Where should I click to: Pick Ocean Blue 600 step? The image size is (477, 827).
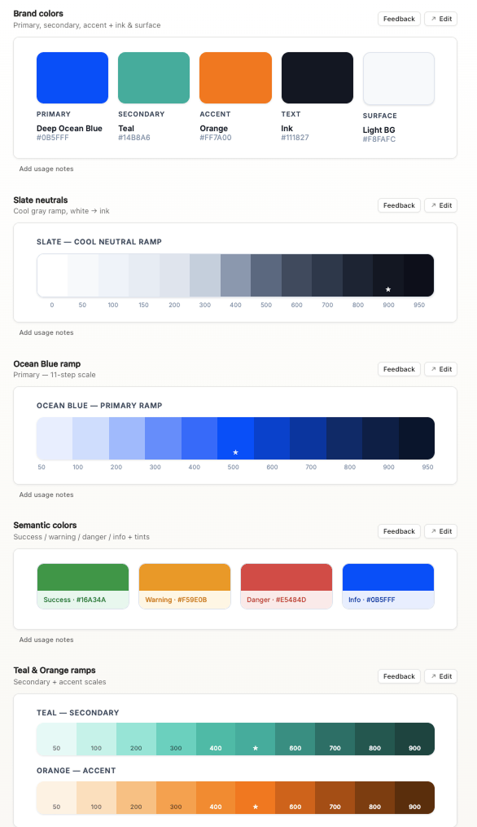[272, 438]
